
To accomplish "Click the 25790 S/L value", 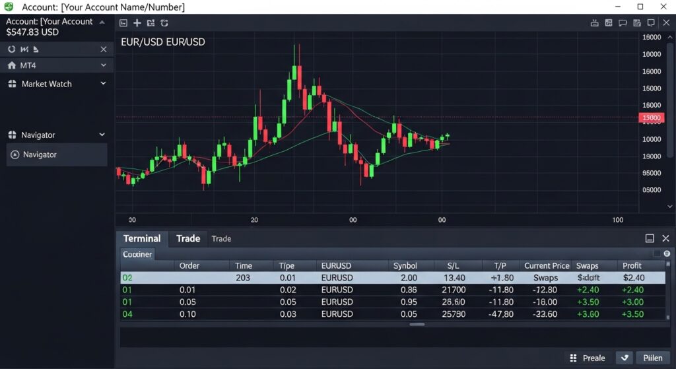I will 454,314.
